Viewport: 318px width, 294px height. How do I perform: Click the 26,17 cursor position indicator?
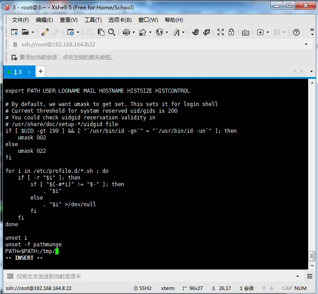[x=222, y=288]
